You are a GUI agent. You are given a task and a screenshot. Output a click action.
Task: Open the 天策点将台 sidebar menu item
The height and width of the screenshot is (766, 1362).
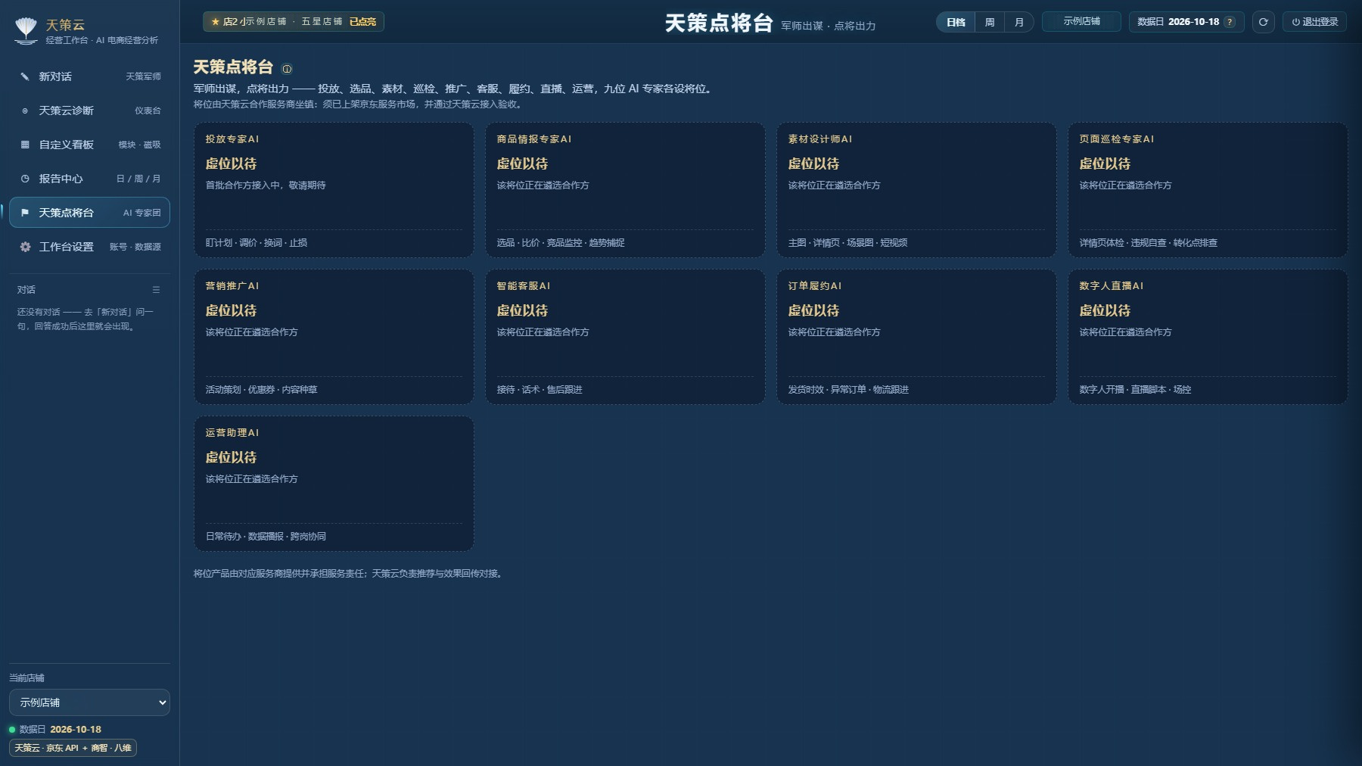click(89, 213)
